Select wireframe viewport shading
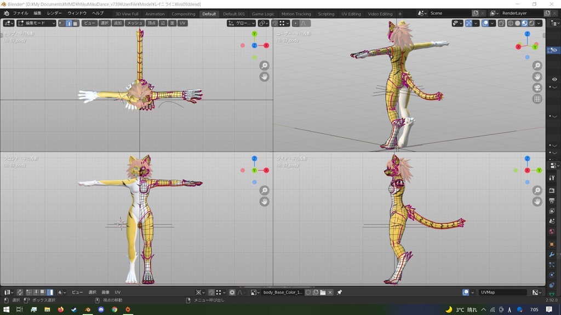 tap(511, 23)
